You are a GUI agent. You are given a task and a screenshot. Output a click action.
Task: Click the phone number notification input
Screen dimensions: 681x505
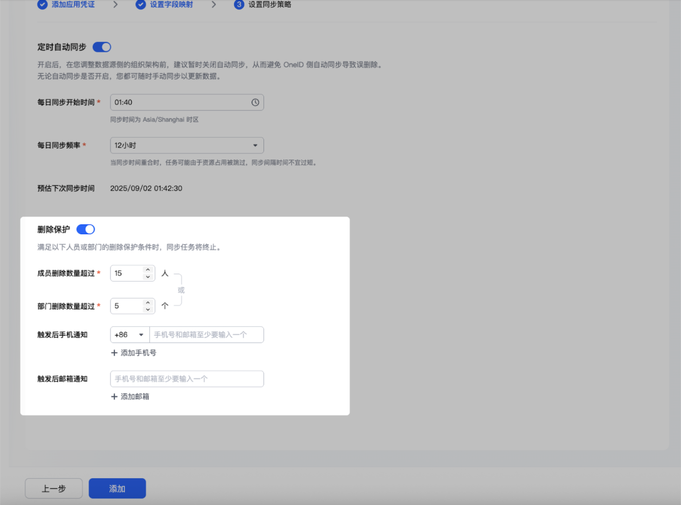point(206,335)
